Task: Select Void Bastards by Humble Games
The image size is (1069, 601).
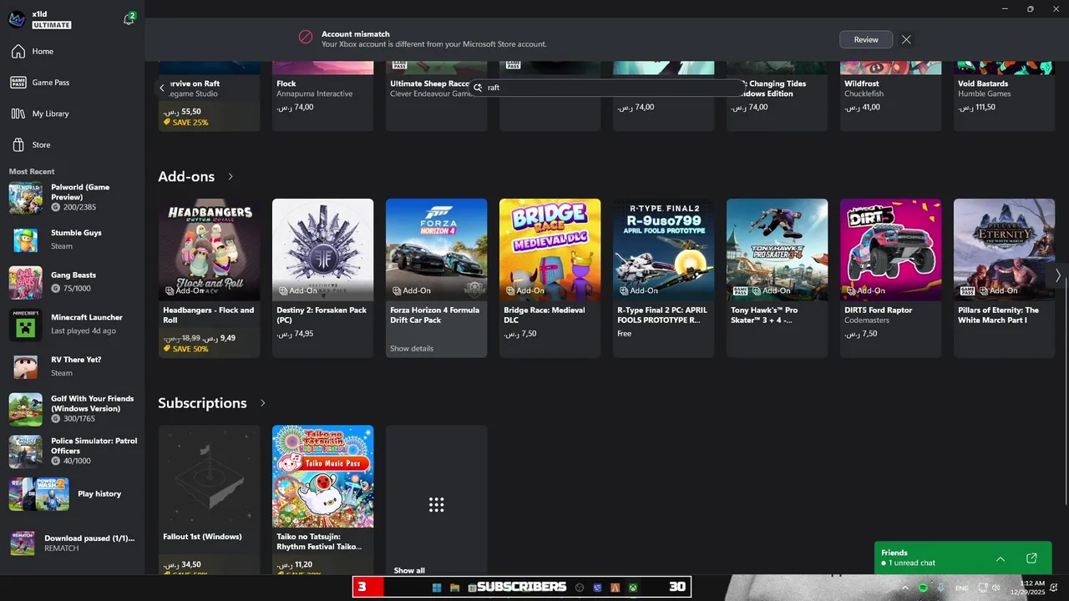Action: click(1004, 96)
